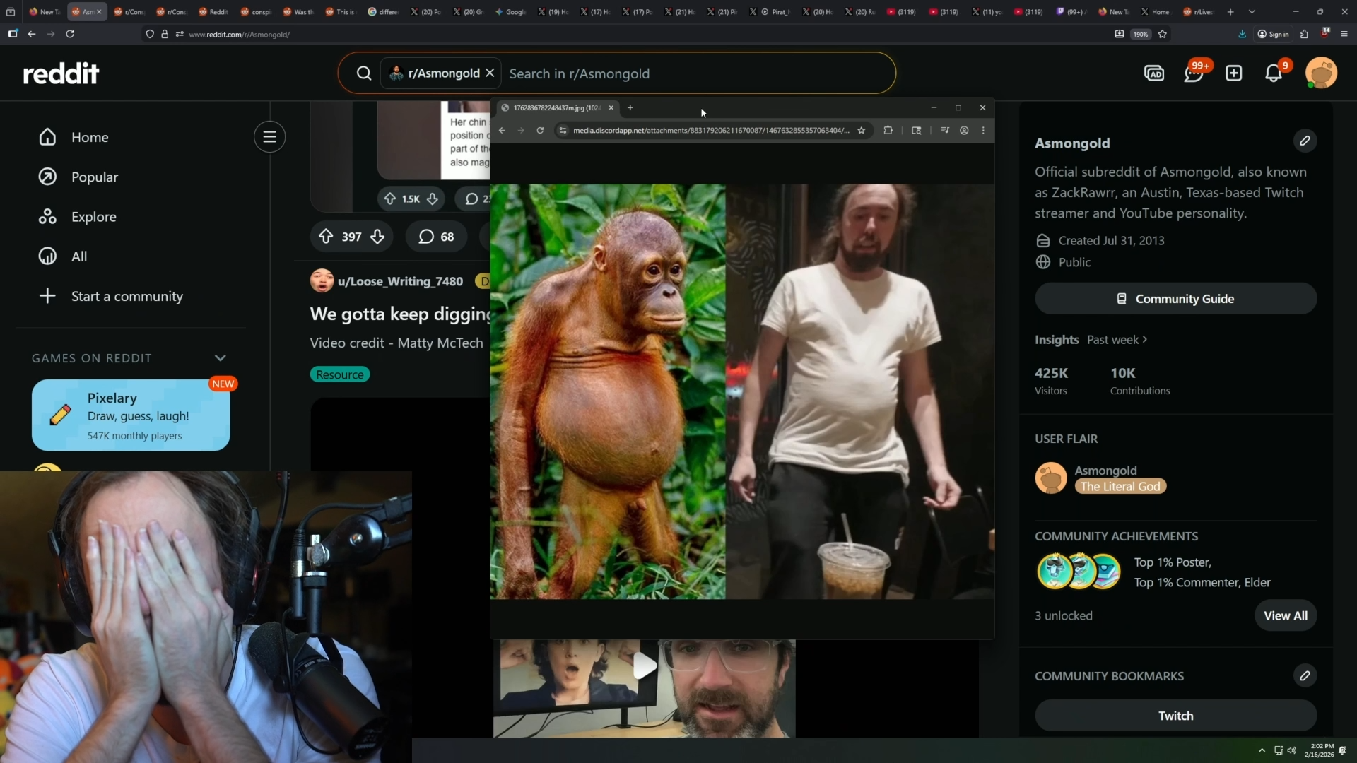This screenshot has width=1357, height=763.
Task: Click View All achievements button
Action: pos(1285,616)
